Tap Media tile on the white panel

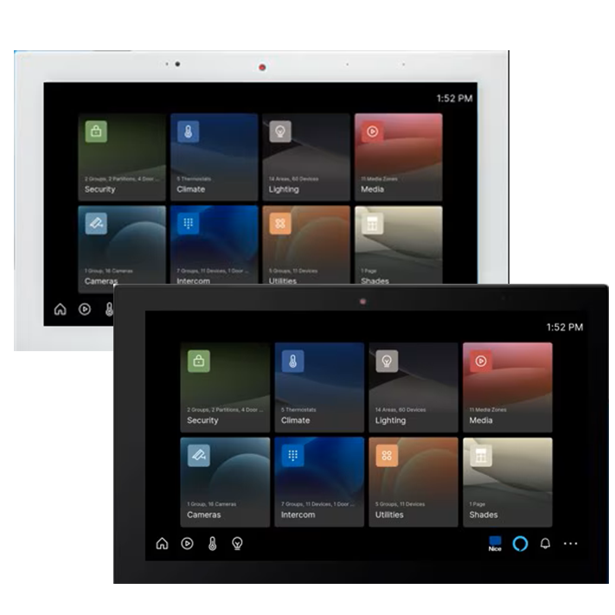(x=398, y=157)
